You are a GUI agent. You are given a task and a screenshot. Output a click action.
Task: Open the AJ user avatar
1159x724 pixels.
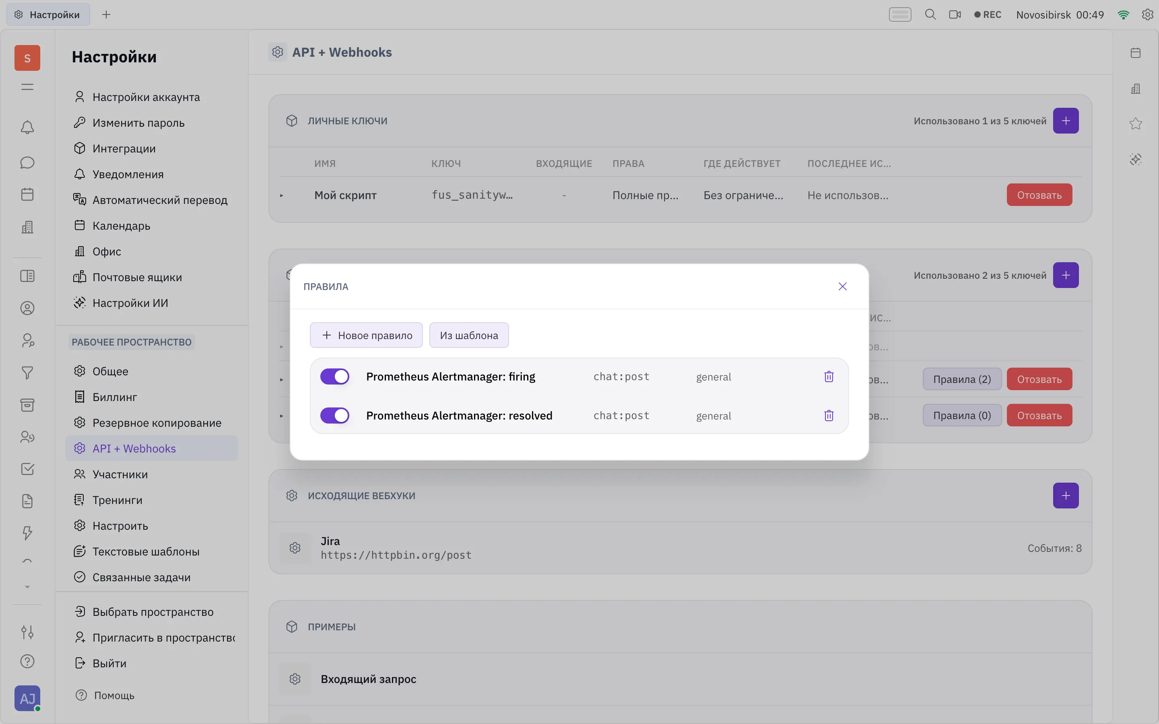[x=27, y=698]
